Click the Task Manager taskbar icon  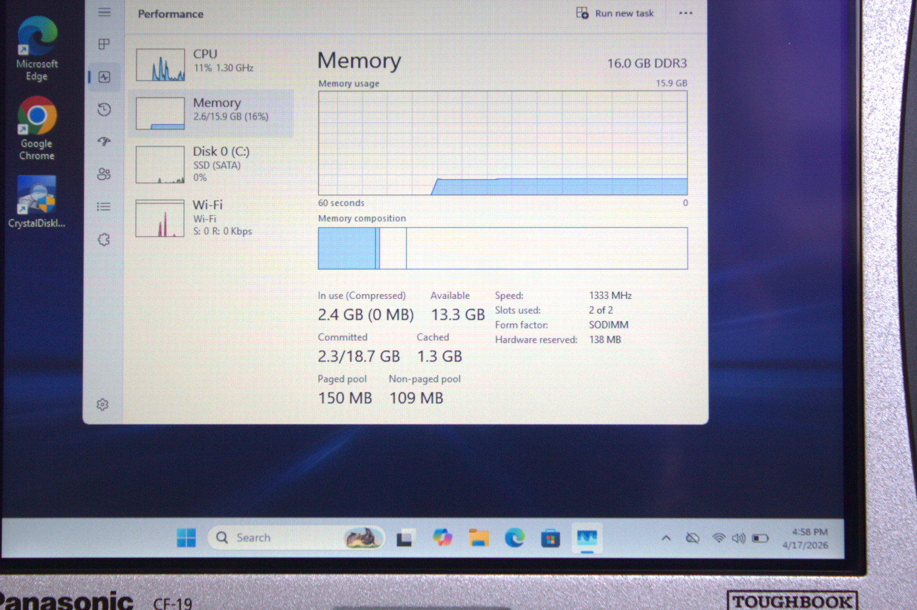tap(587, 538)
